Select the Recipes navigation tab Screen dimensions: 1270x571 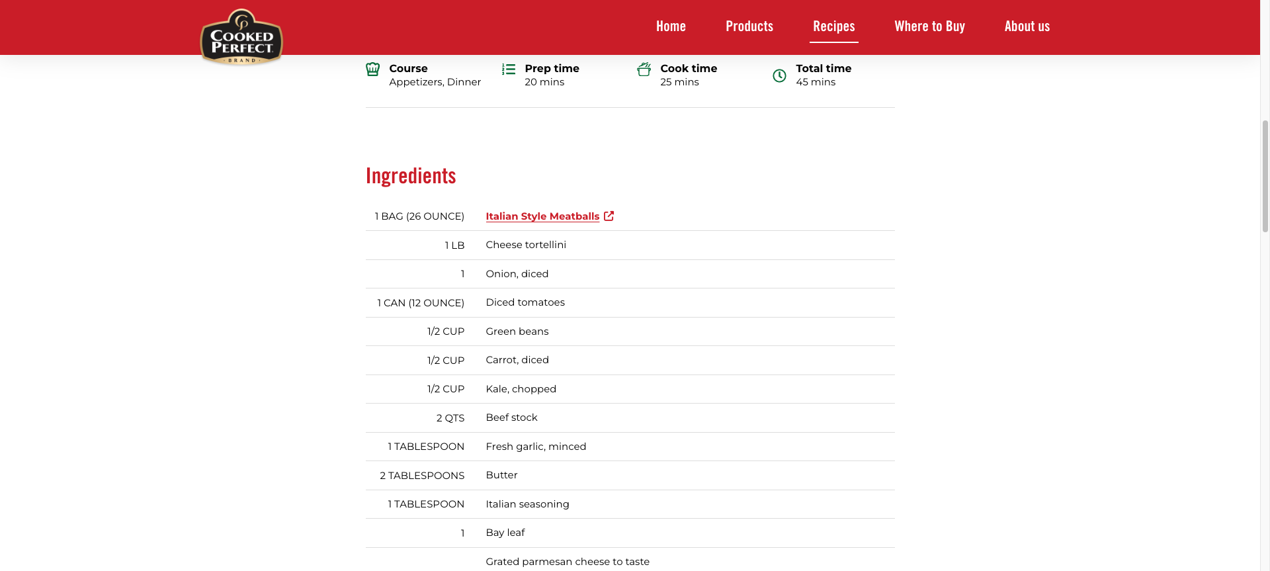[833, 26]
